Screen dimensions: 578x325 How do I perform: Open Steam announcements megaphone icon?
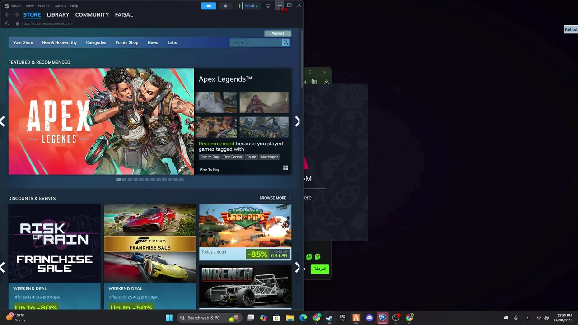[x=209, y=6]
